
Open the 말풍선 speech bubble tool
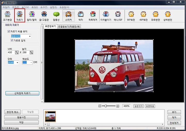[56, 16]
